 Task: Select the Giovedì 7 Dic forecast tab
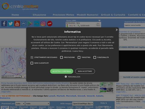(34, 107)
